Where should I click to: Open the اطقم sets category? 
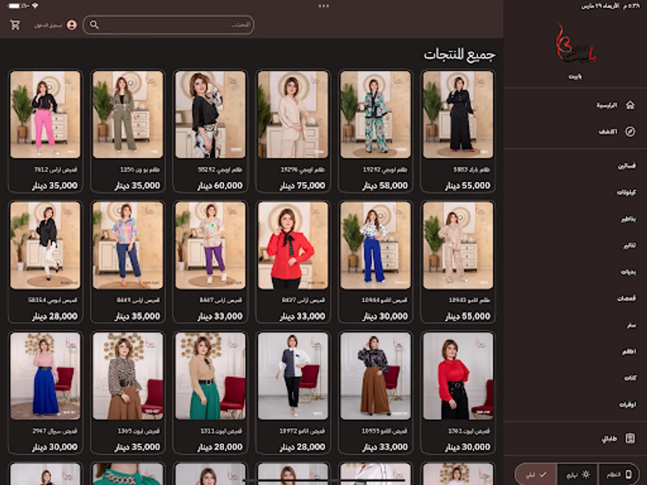(x=576, y=352)
